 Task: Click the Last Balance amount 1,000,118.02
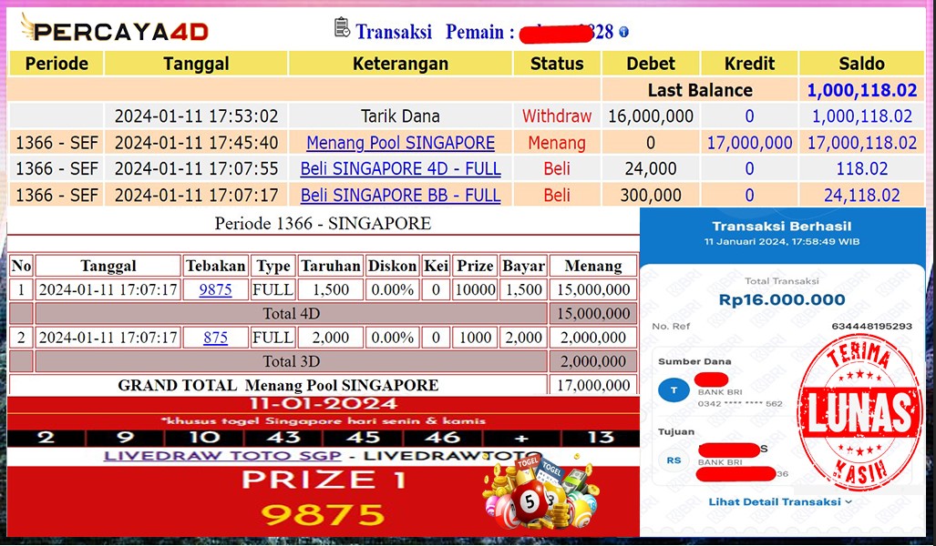coord(861,90)
